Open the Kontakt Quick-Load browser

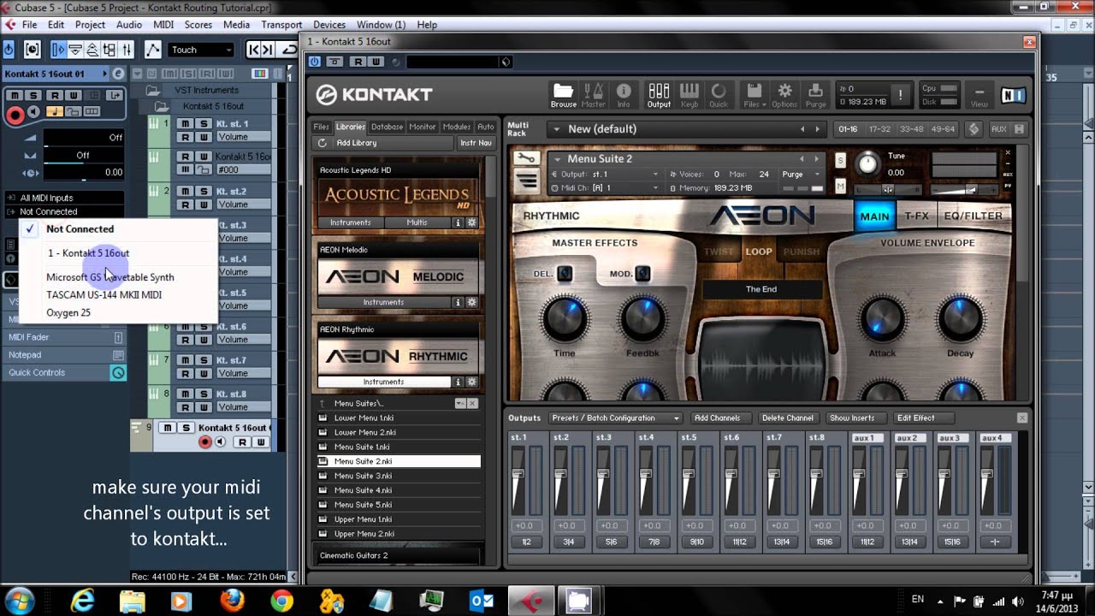719,94
